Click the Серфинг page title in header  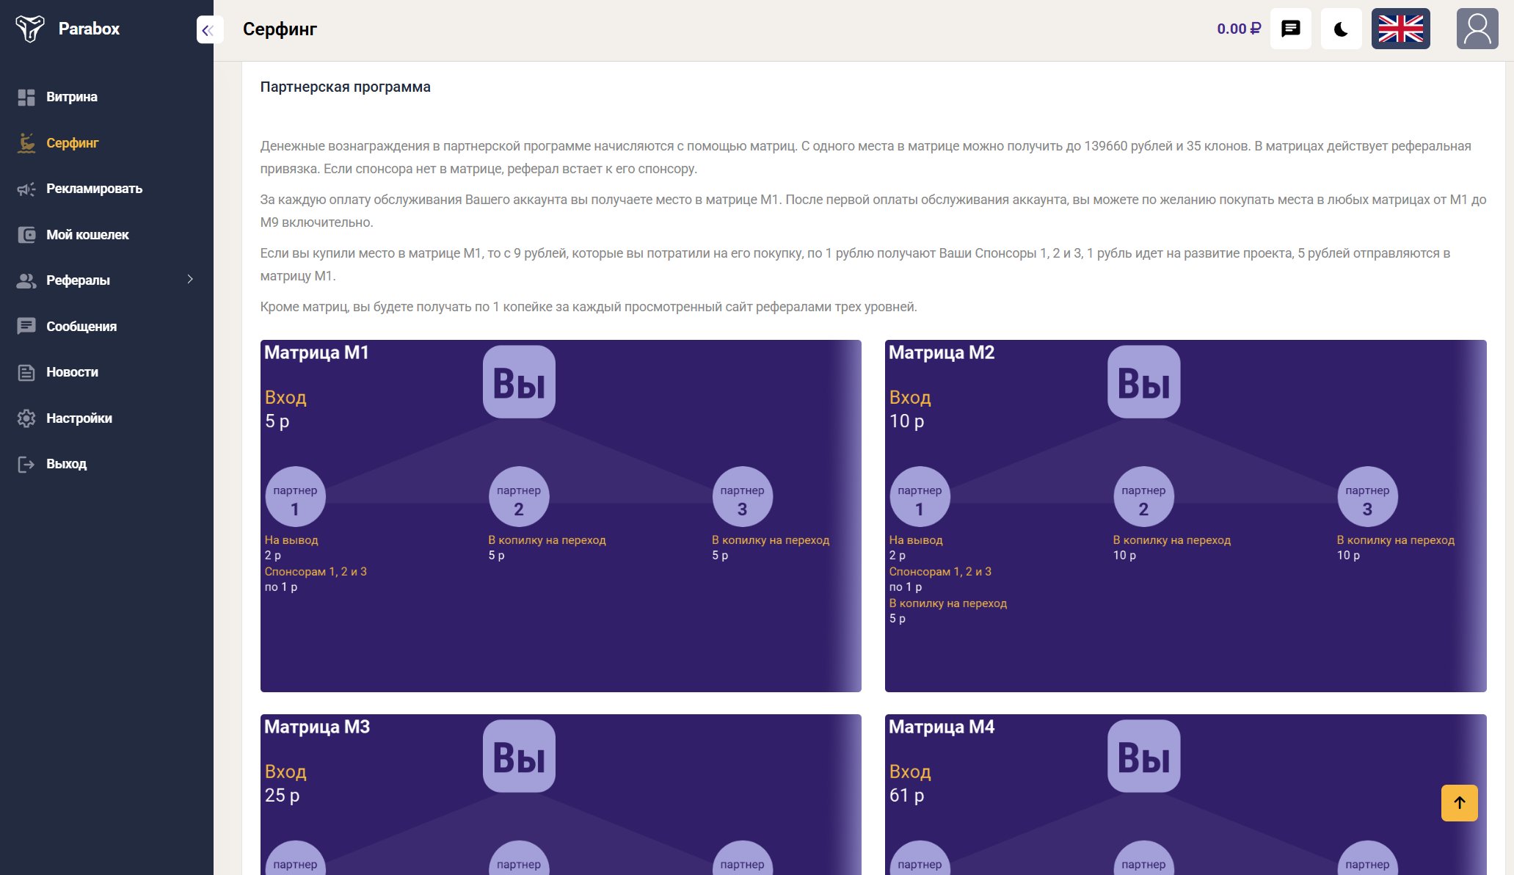(x=280, y=29)
